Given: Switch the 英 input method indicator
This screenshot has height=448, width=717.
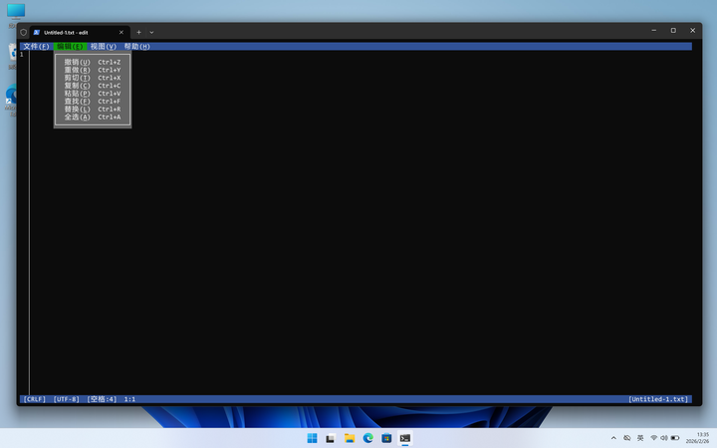Looking at the screenshot, I should coord(640,438).
